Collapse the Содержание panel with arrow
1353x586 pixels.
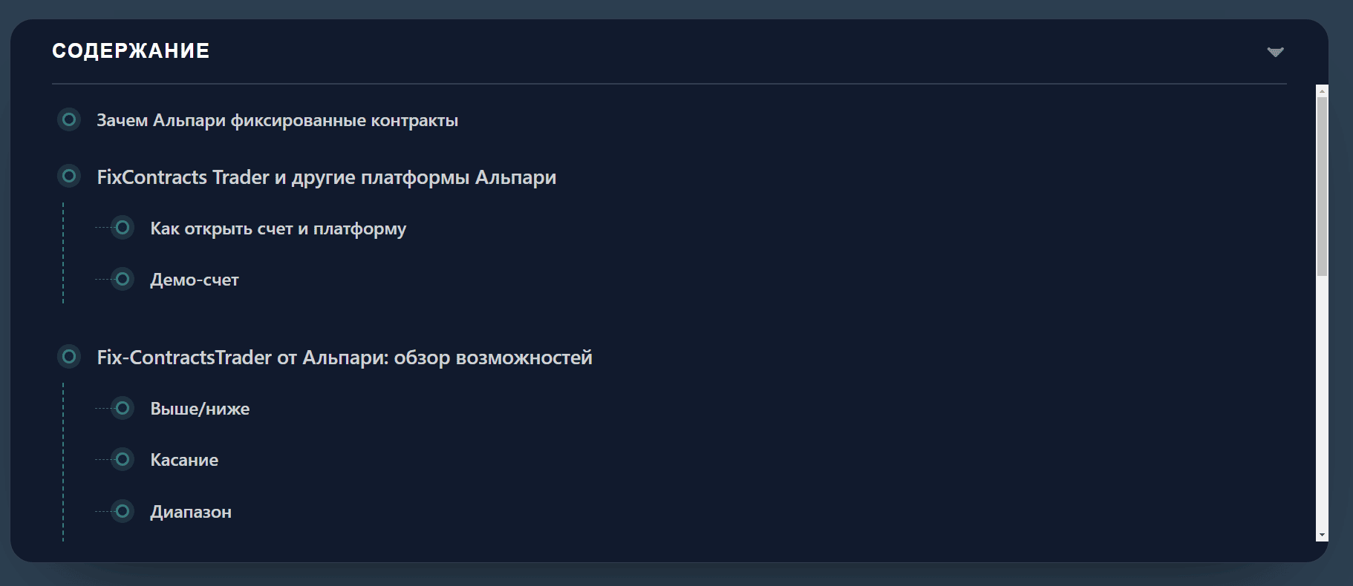(1275, 52)
